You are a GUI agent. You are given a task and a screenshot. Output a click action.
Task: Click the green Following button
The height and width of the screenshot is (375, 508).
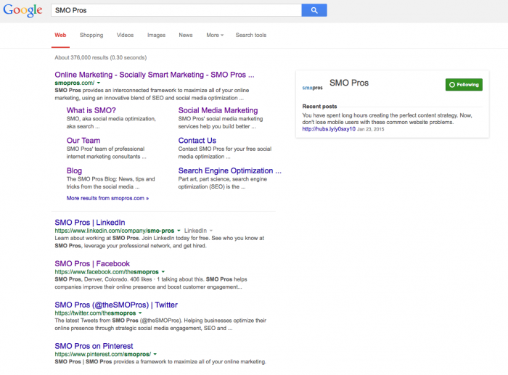464,85
